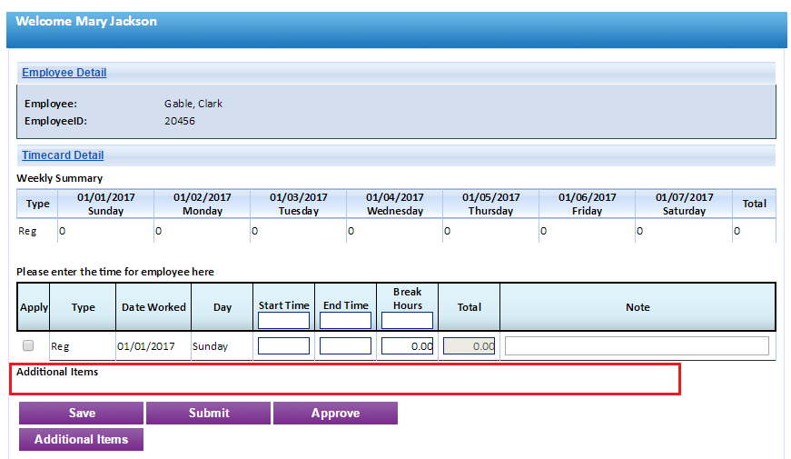Click the EmployeeID: field label
Viewport: 791px width, 459px height.
pyautogui.click(x=55, y=121)
